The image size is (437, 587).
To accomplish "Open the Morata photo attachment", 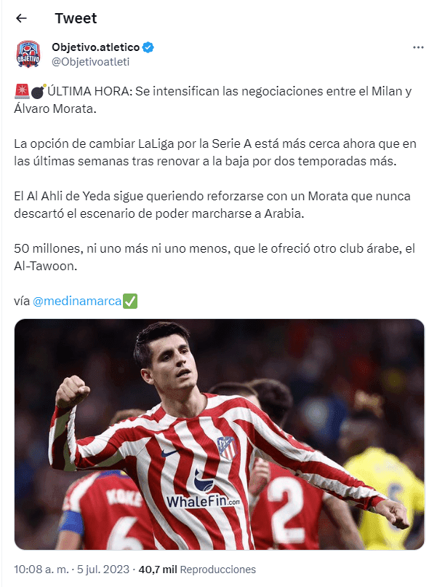I will (x=219, y=434).
